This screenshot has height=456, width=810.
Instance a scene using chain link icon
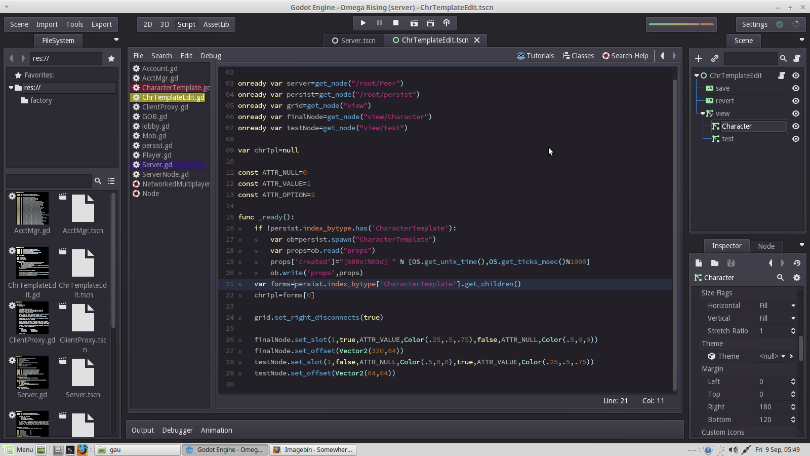point(714,58)
